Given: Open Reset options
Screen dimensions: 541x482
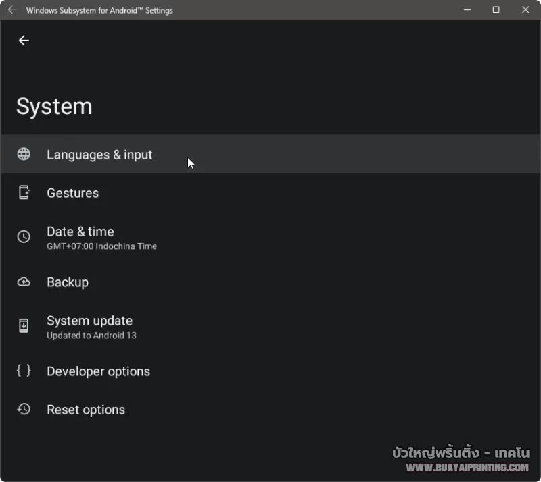Looking at the screenshot, I should click(x=86, y=410).
